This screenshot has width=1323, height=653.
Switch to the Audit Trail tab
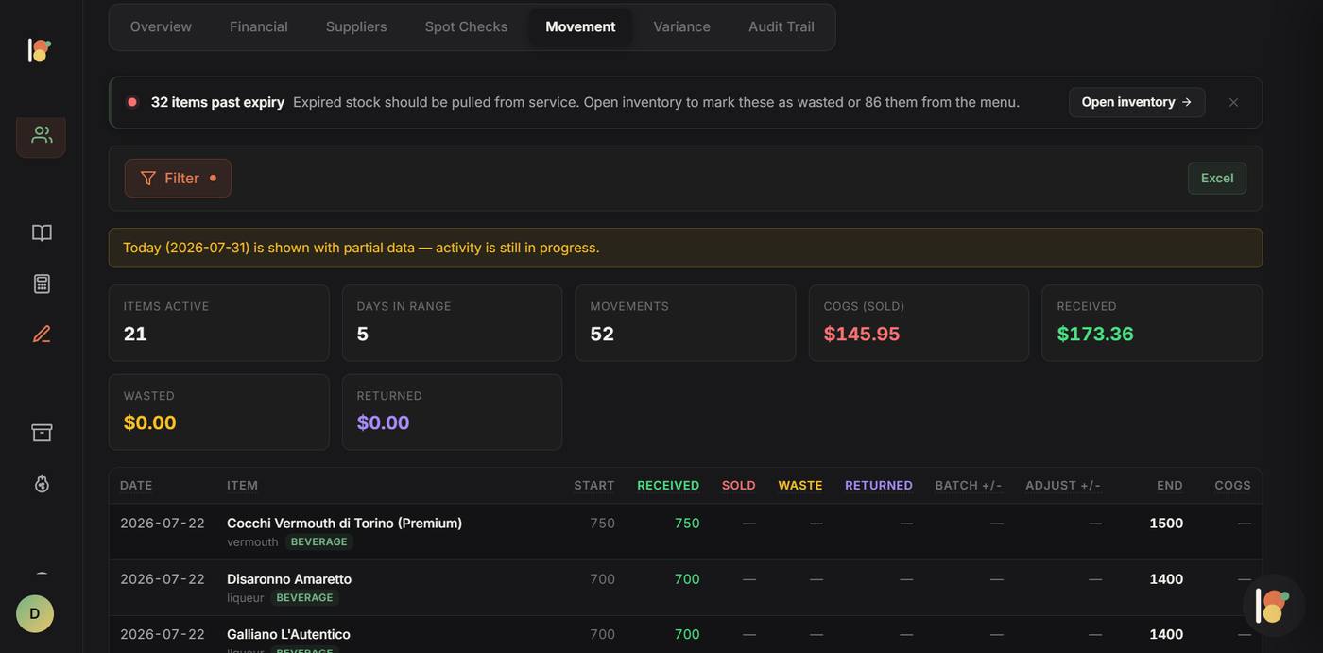tap(782, 27)
